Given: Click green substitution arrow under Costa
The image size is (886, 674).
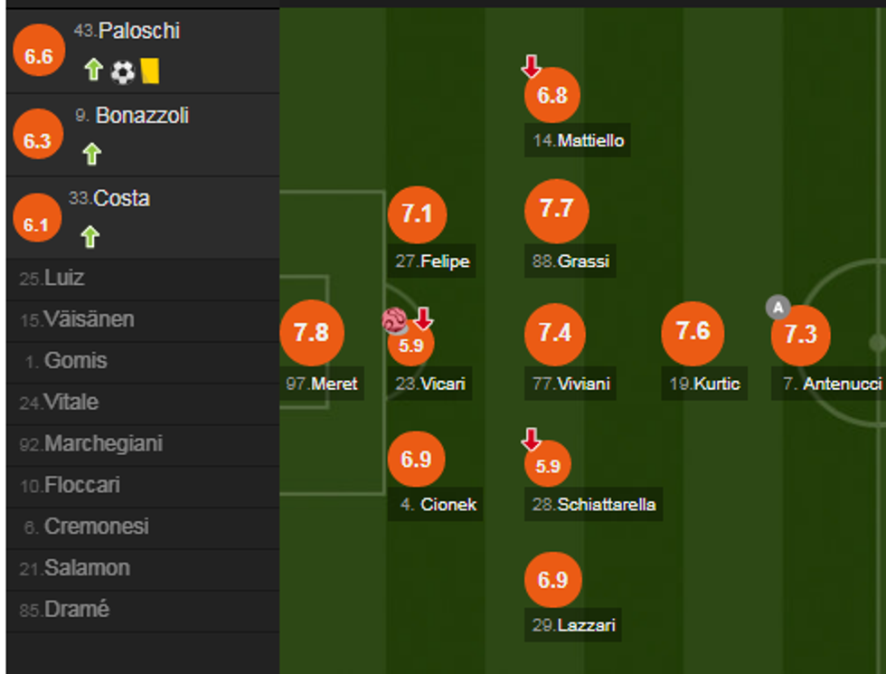Looking at the screenshot, I should [90, 237].
